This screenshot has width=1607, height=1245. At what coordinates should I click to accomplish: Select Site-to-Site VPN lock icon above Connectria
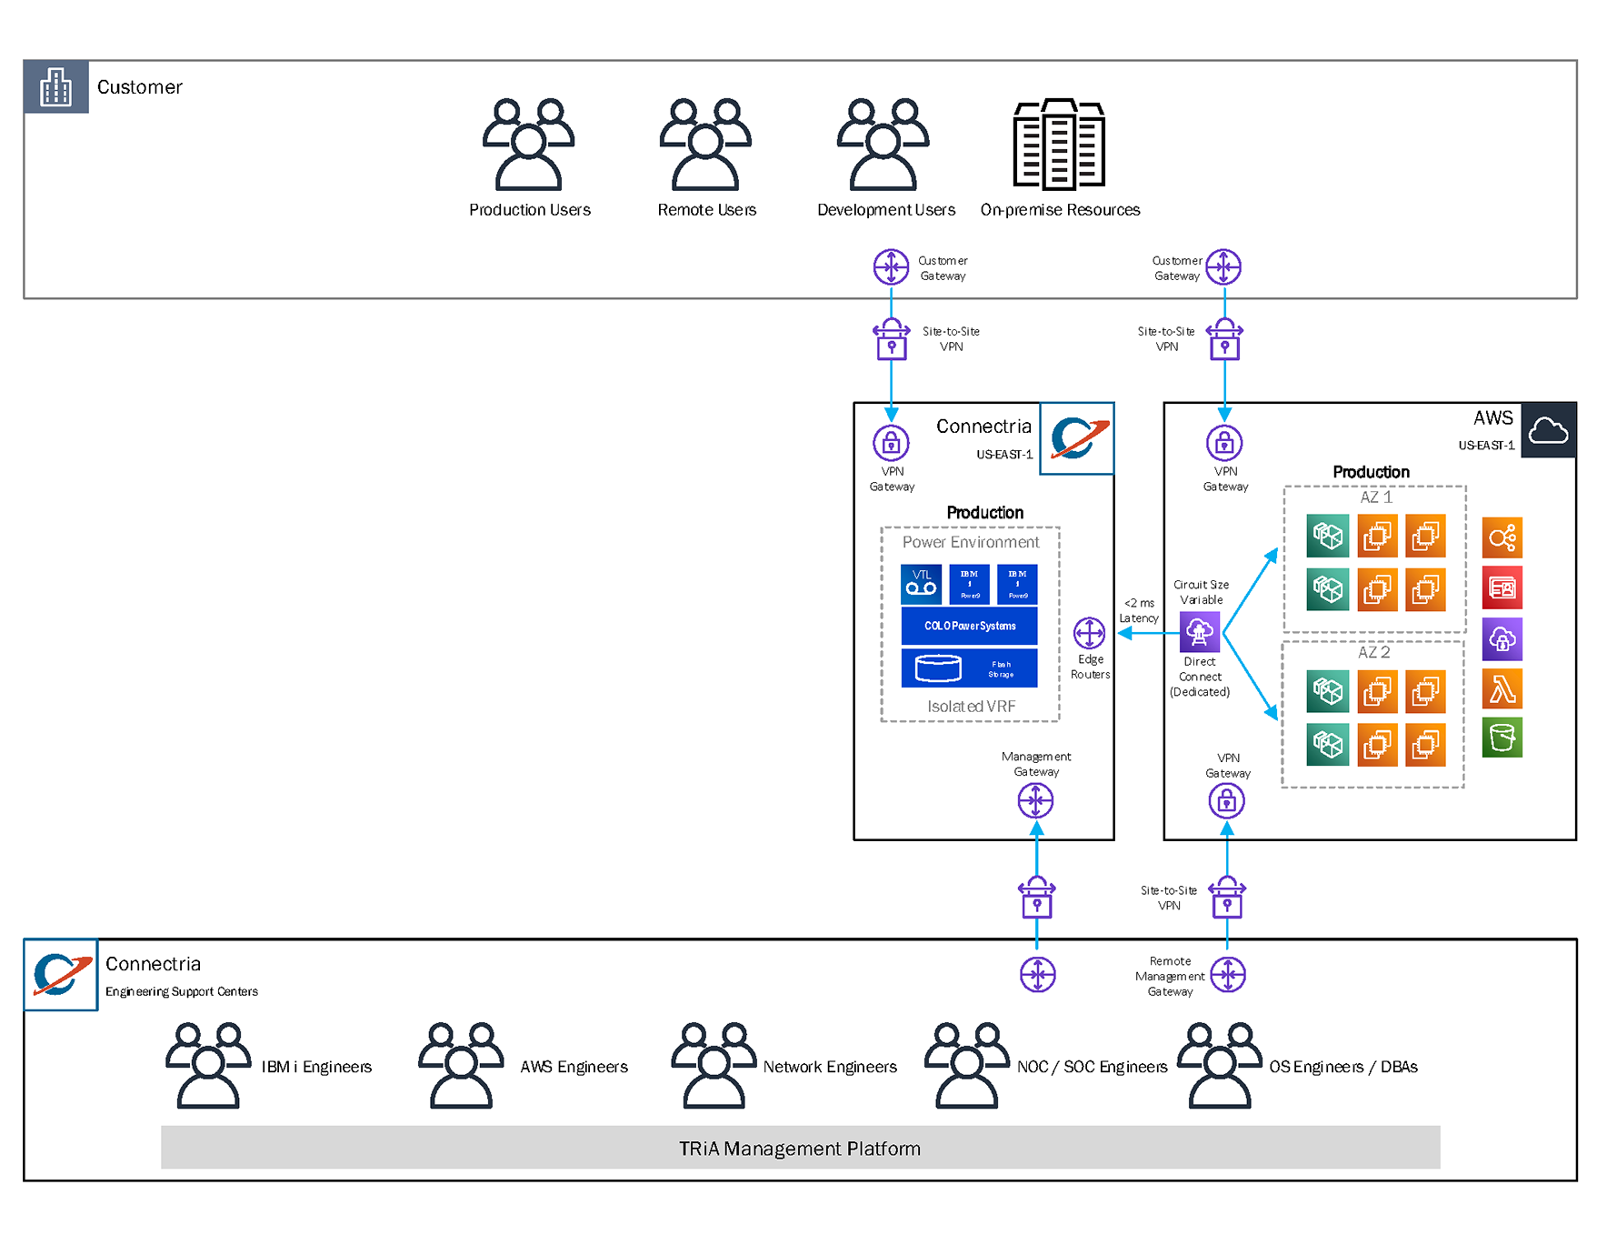pos(892,339)
